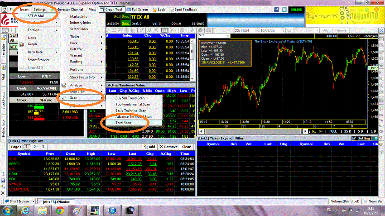Click the F- font decrease icon below chart
This screenshot has width=385, height=216.
[x=321, y=131]
